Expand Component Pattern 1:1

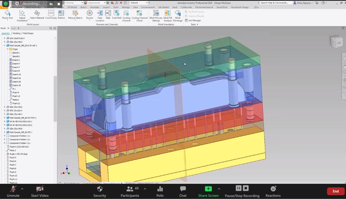point(4,136)
